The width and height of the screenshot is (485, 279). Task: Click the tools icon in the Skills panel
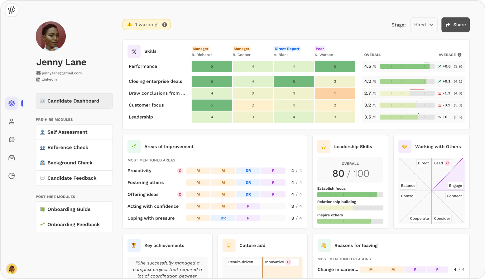coord(134,51)
